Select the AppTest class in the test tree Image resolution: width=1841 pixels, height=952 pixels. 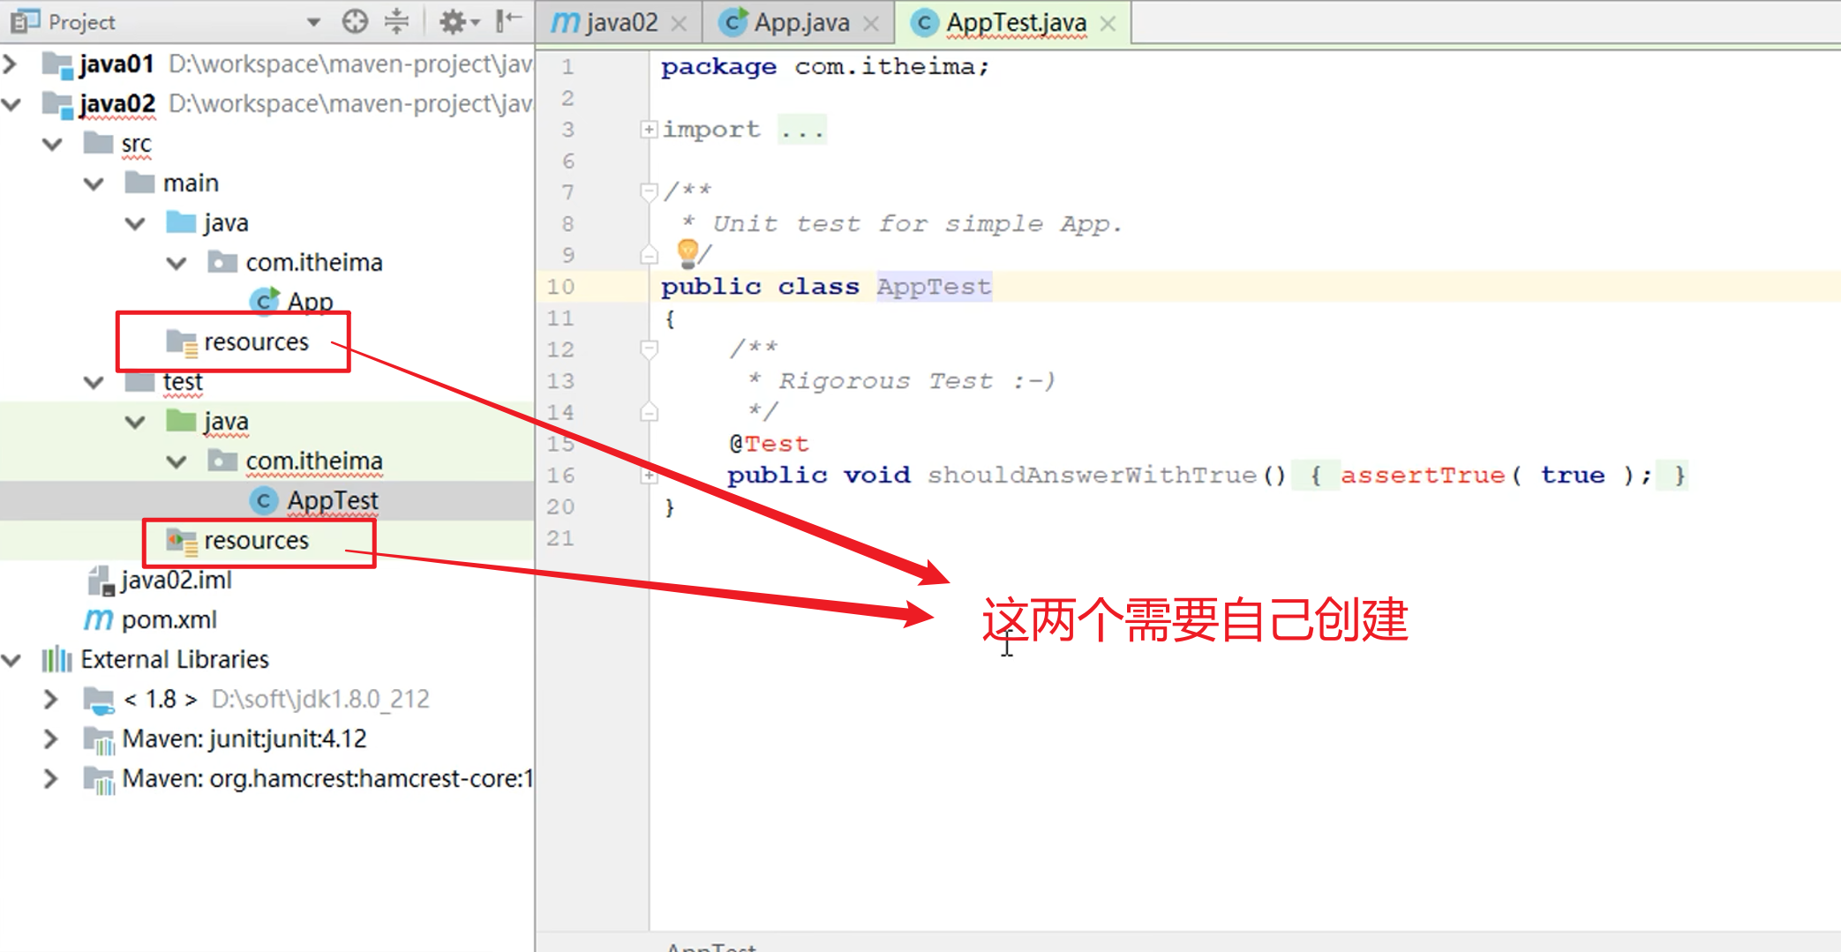(x=333, y=499)
